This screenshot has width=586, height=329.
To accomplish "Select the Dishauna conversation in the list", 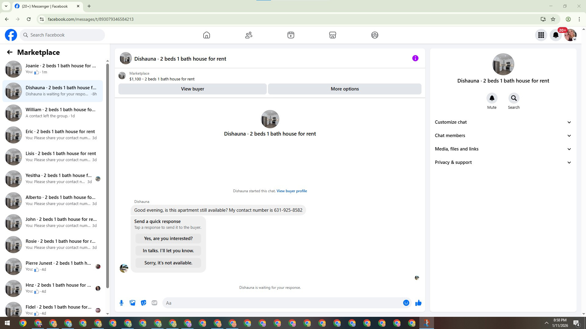I will click(x=52, y=91).
